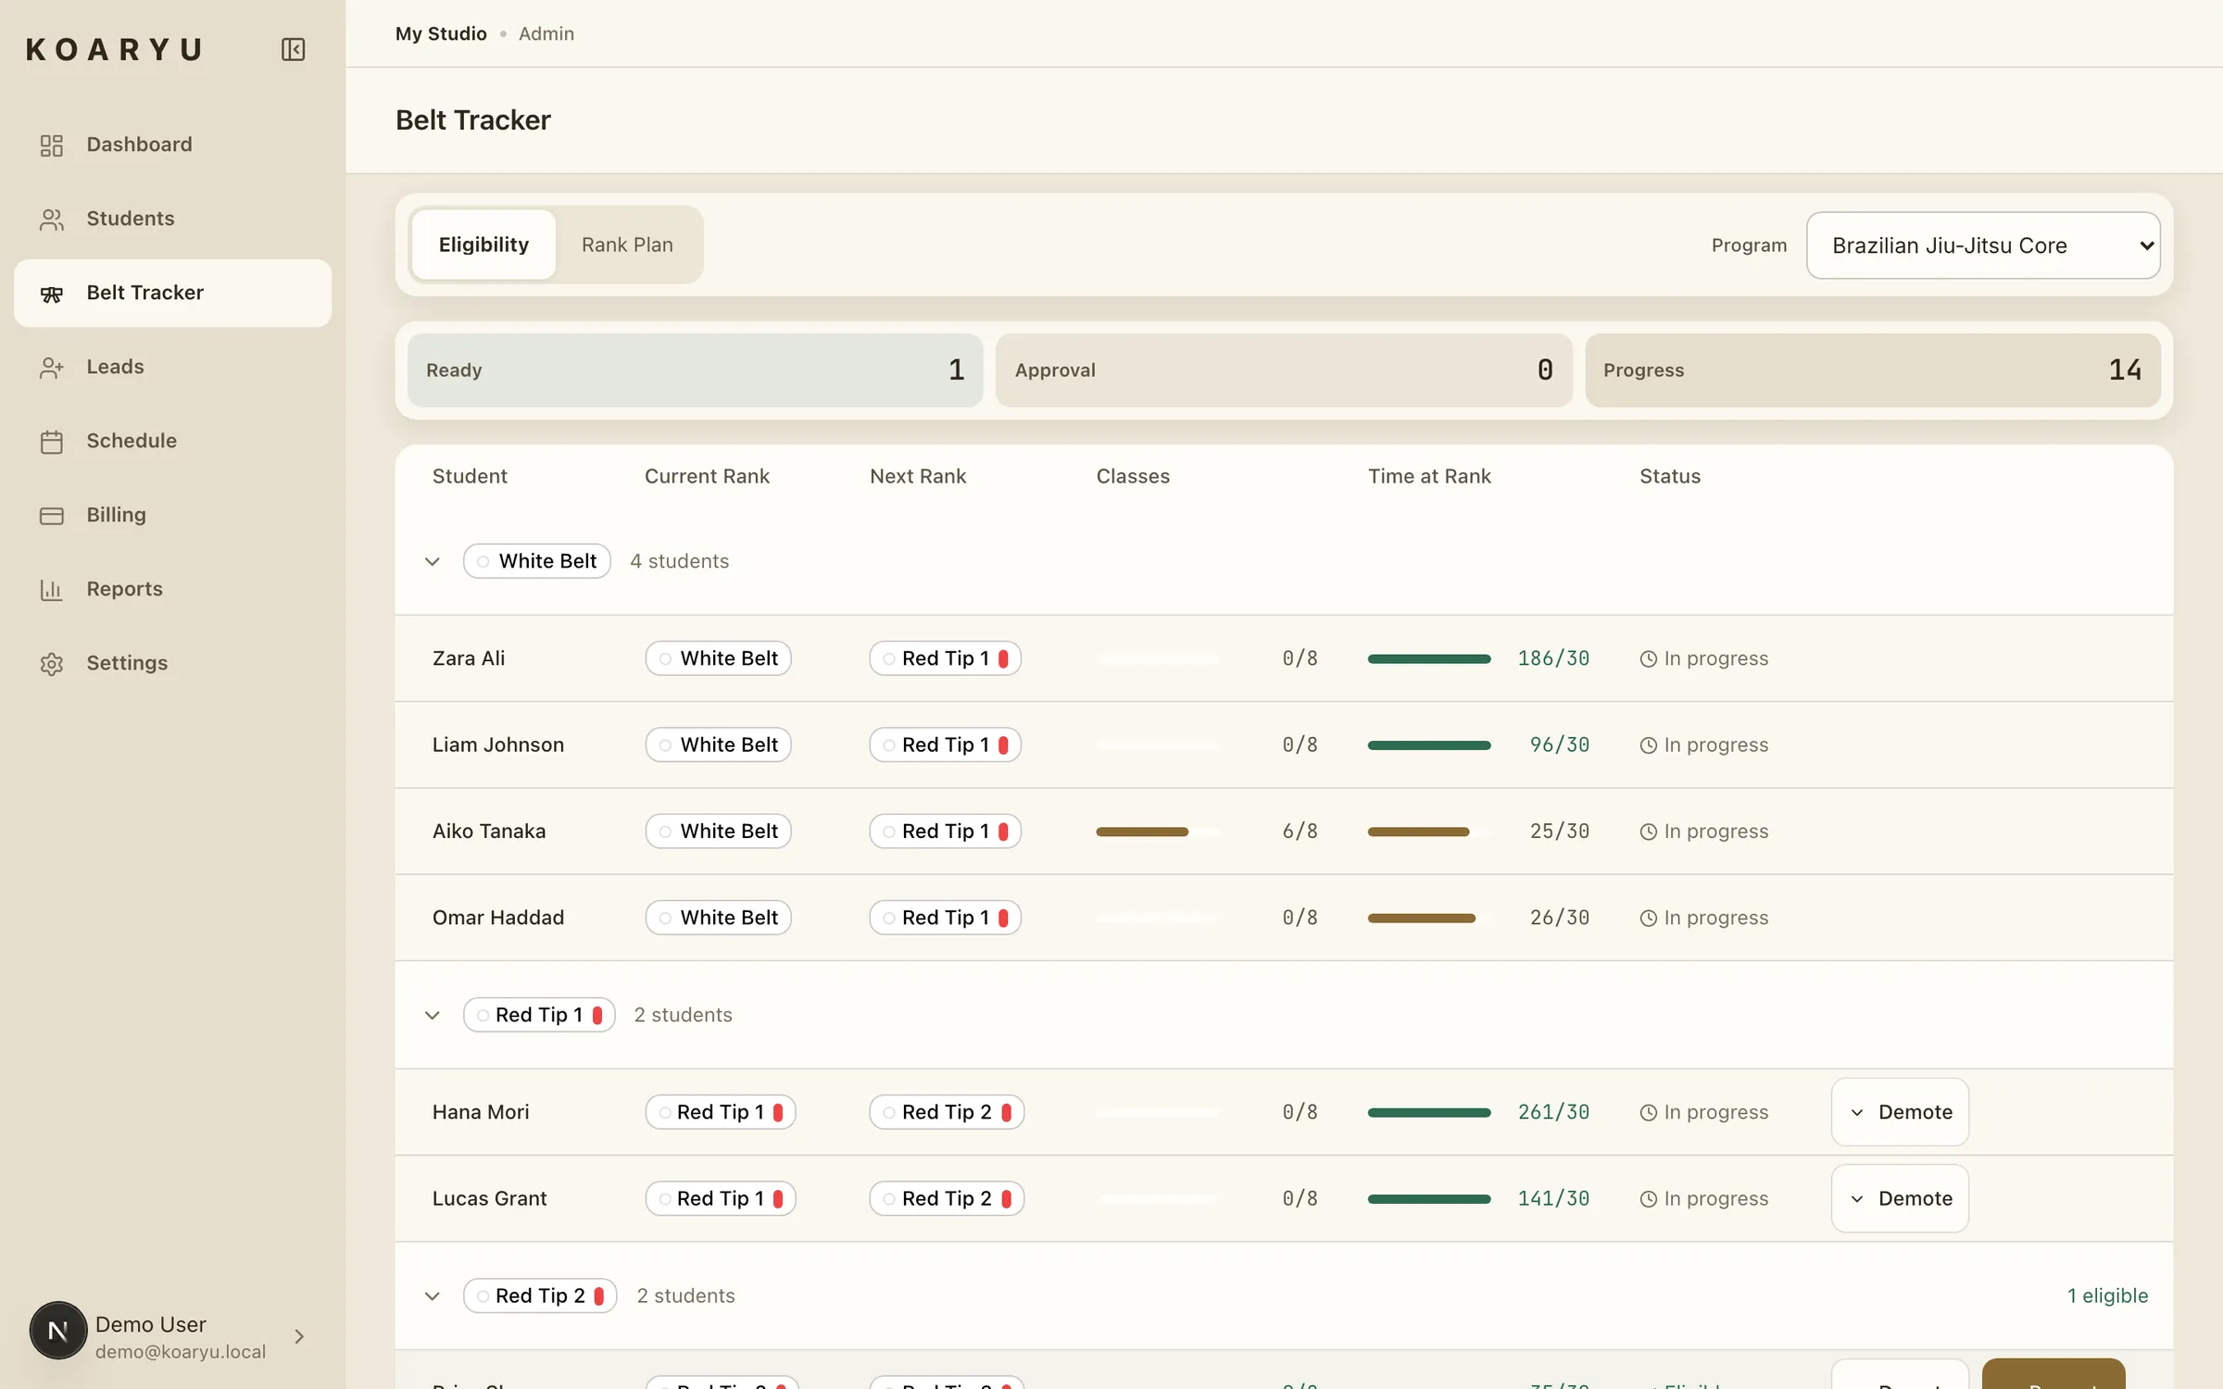
Task: Click the Dashboard grid icon
Action: point(52,145)
